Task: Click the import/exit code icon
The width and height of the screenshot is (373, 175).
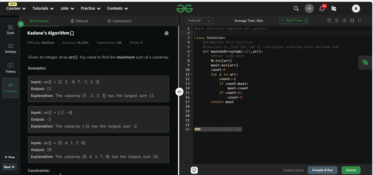Action: click(x=337, y=20)
